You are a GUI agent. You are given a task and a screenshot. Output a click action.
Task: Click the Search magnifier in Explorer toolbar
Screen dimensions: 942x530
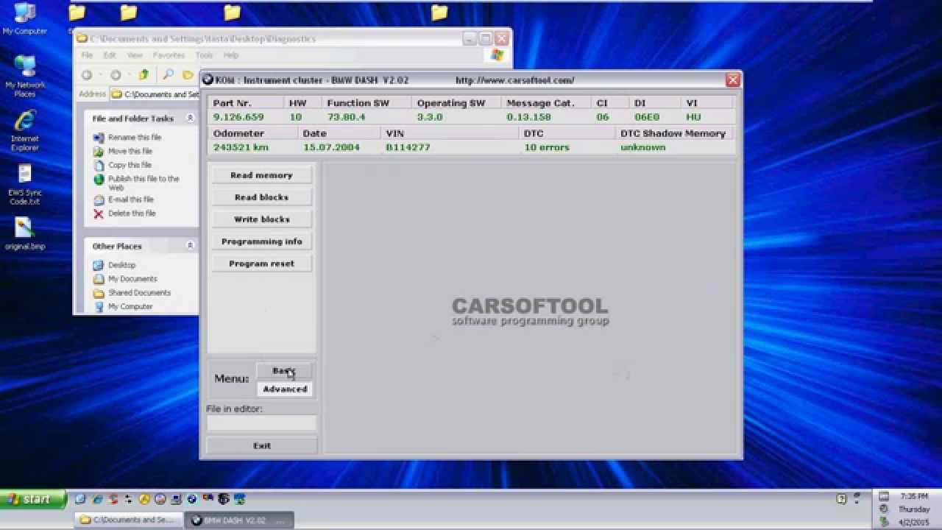click(168, 75)
